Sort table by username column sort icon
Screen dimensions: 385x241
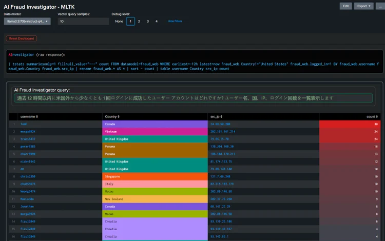coord(36,117)
